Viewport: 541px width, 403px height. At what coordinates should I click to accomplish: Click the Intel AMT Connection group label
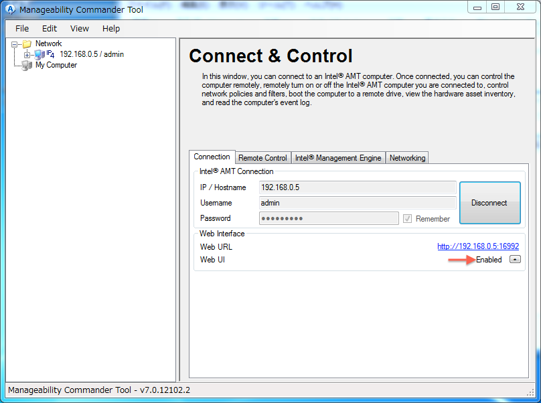pos(236,171)
